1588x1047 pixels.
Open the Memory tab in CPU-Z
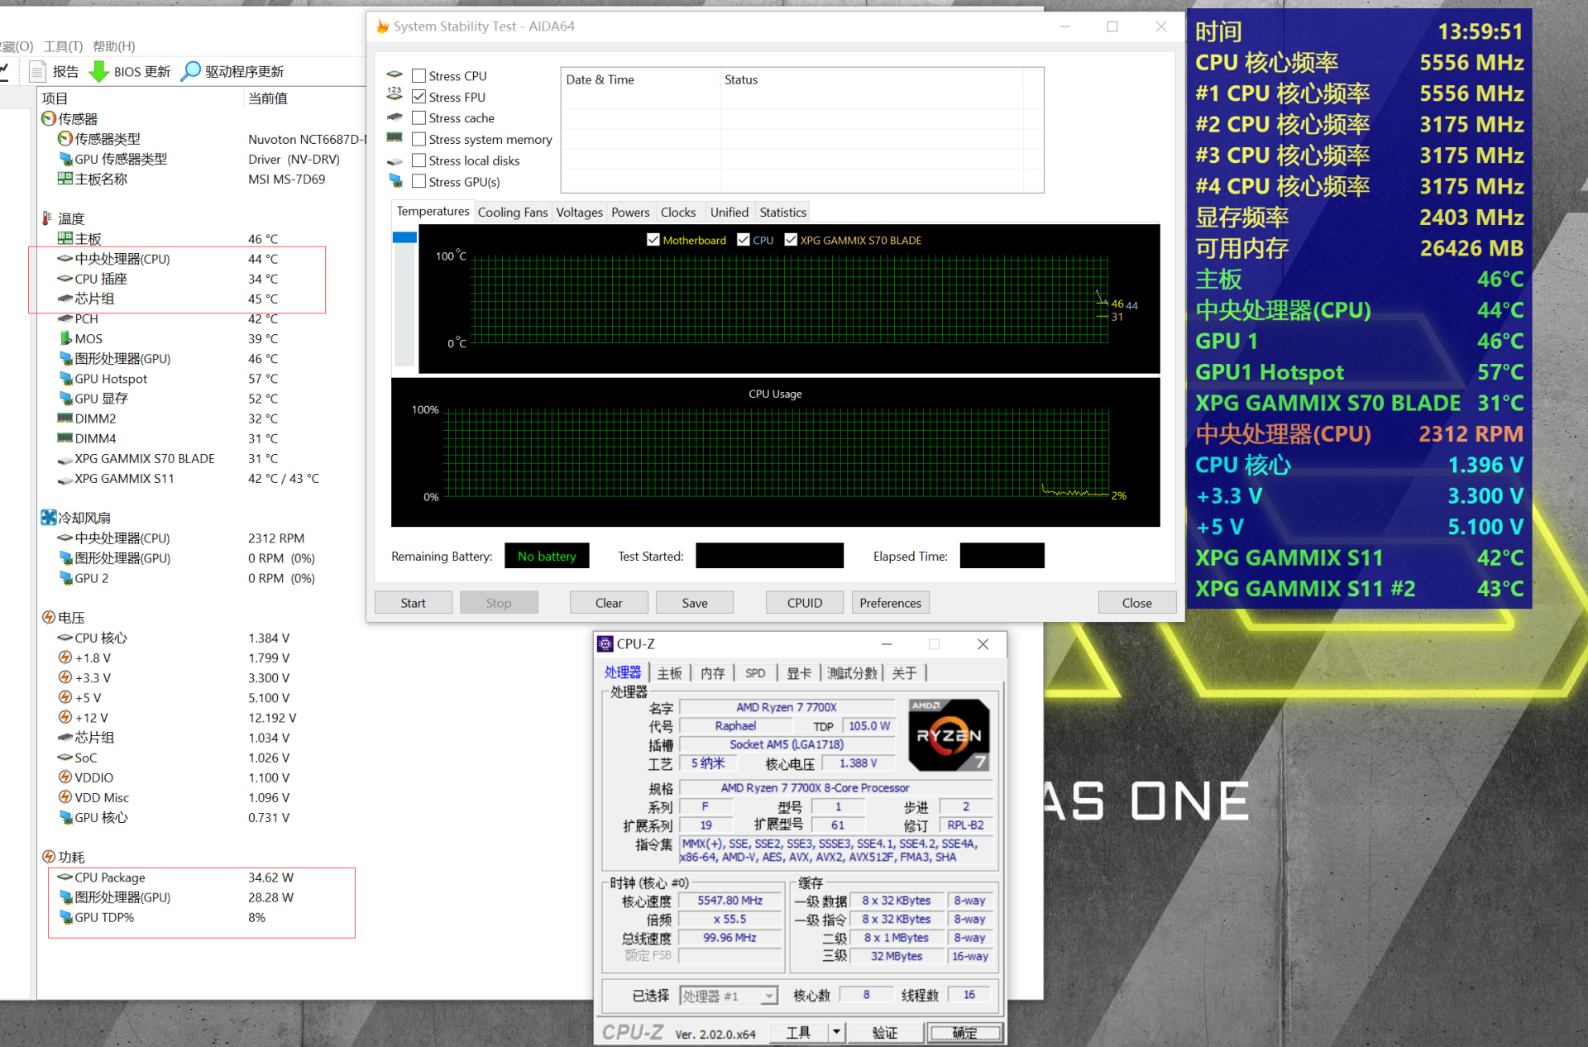tap(711, 673)
